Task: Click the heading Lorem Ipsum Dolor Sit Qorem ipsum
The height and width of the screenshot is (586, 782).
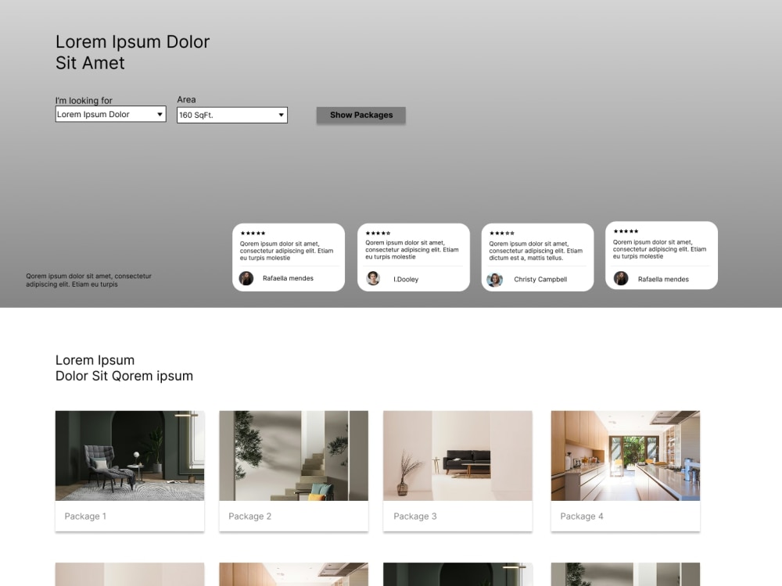Action: [x=124, y=368]
